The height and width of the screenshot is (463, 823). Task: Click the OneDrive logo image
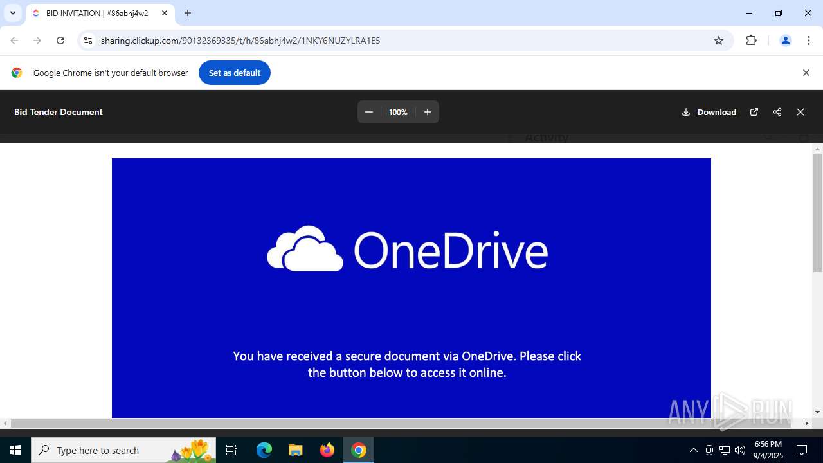click(408, 249)
